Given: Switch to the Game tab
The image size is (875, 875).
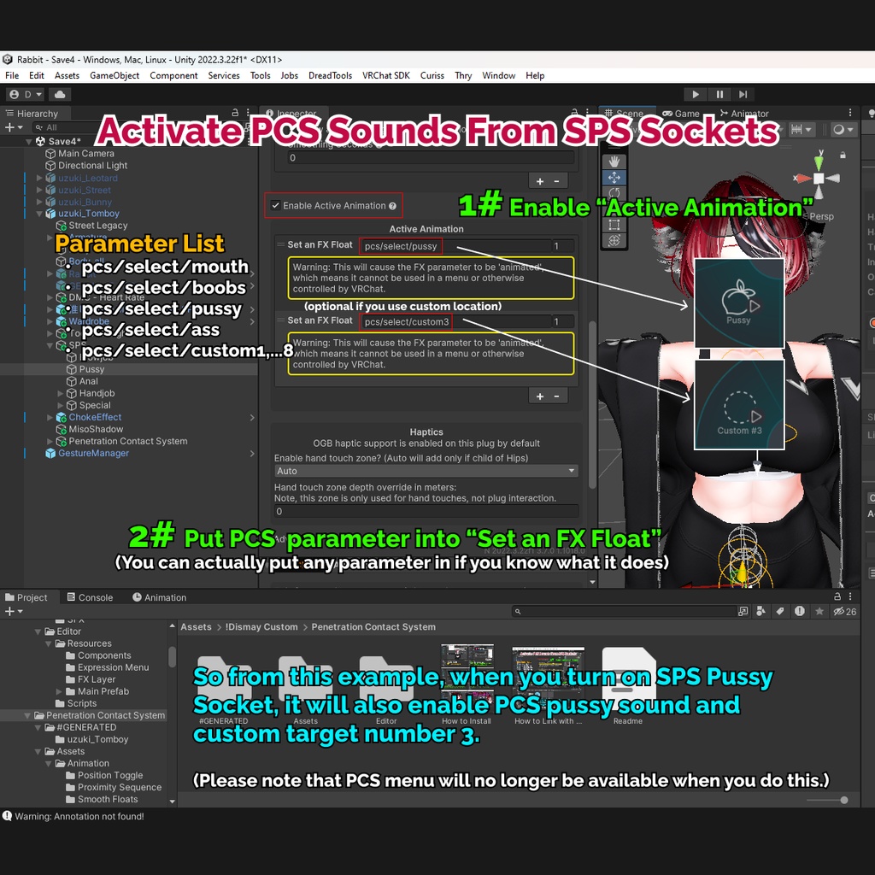Looking at the screenshot, I should pos(681,114).
